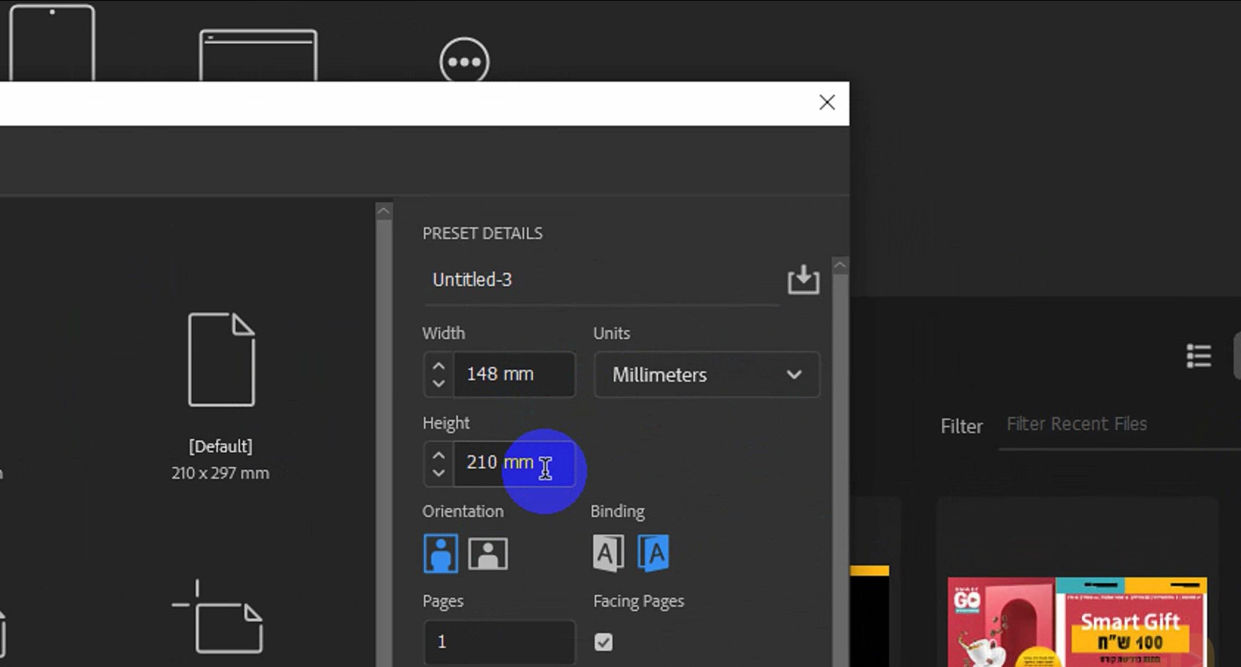Edit the Untitled-3 preset name
Viewport: 1241px width, 667px height.
pyautogui.click(x=600, y=280)
